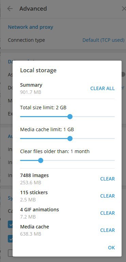This screenshot has width=126, height=262.
Task: Click the Network and proxy section header
Action: 30,27
